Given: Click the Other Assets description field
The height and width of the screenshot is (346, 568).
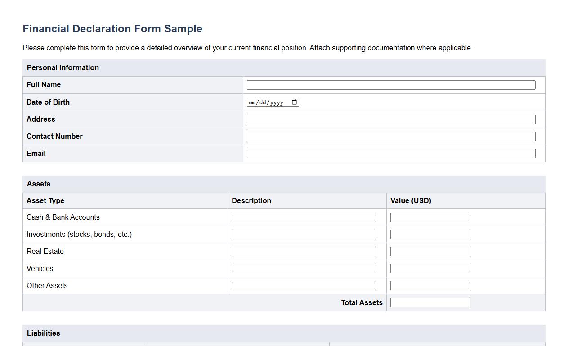Looking at the screenshot, I should pyautogui.click(x=303, y=285).
